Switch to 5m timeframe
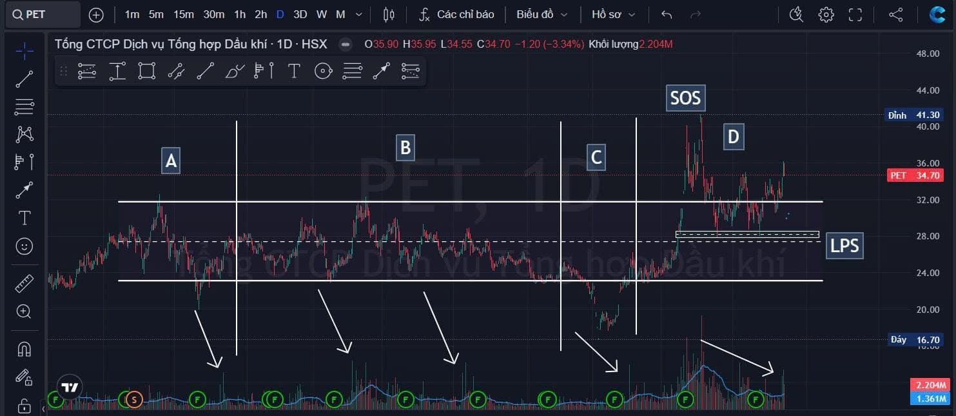Screen dimensions: 956x416 [156, 14]
